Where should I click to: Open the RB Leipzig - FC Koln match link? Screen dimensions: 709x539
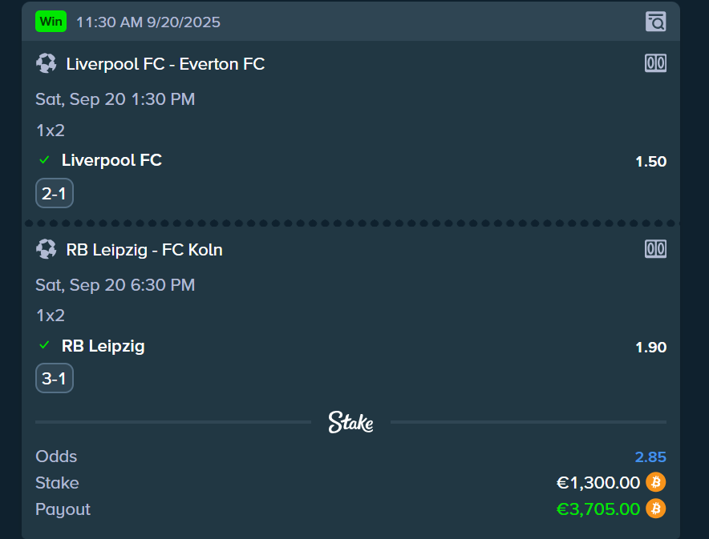[x=144, y=250]
